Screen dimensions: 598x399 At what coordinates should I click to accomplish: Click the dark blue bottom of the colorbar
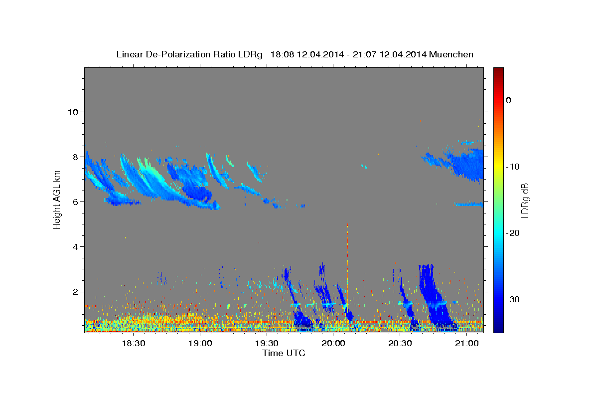498,327
